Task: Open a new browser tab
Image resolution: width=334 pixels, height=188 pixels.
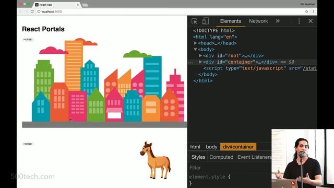Action: (x=85, y=5)
